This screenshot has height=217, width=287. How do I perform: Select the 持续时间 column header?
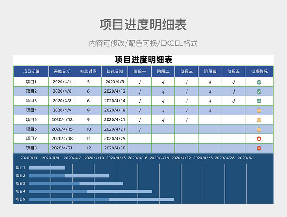coord(88,72)
